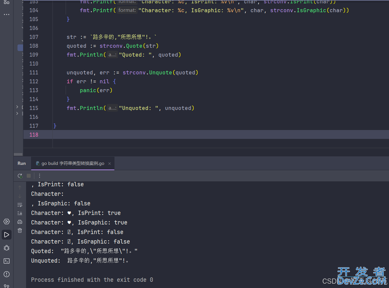Click the Go file icon in run tab
The width and height of the screenshot is (389, 288).
pos(38,163)
